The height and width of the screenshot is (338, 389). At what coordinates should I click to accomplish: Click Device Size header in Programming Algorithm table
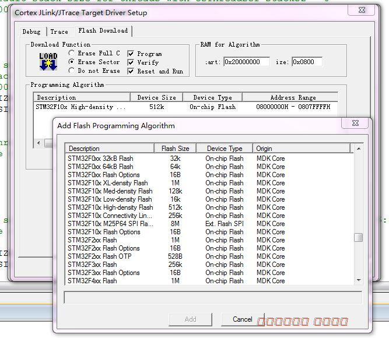coord(156,97)
